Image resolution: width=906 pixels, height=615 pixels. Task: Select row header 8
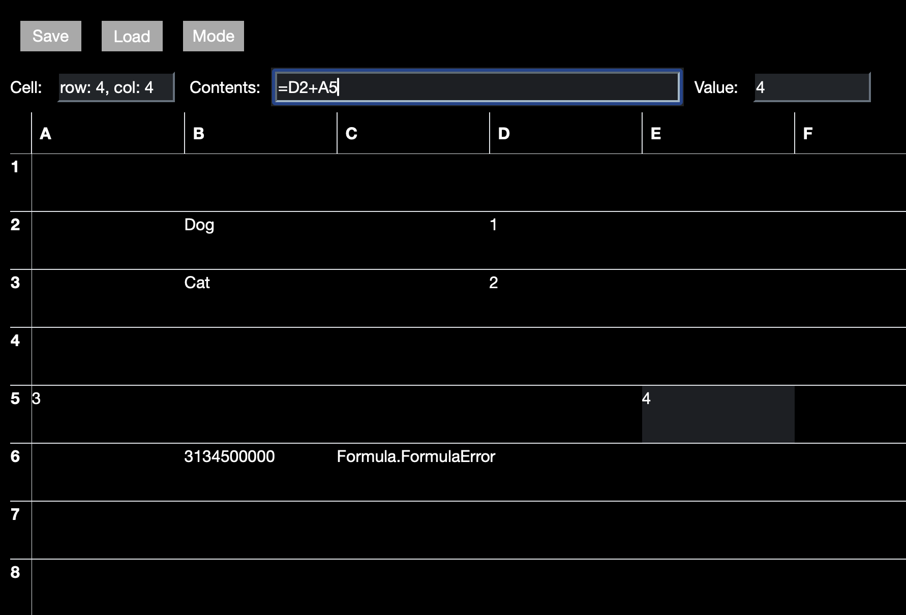click(15, 572)
